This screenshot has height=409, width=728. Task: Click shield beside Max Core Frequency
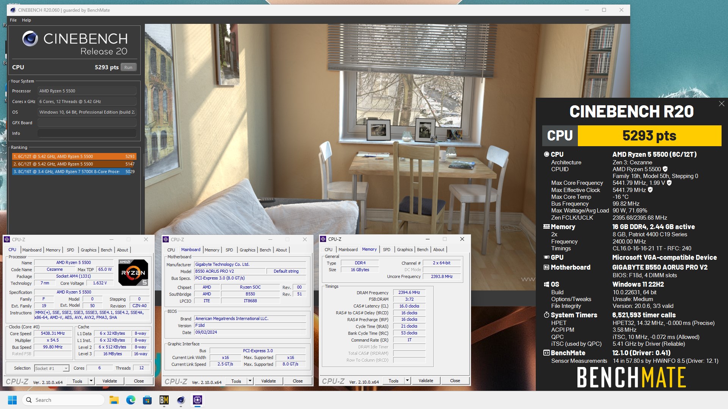pos(669,183)
